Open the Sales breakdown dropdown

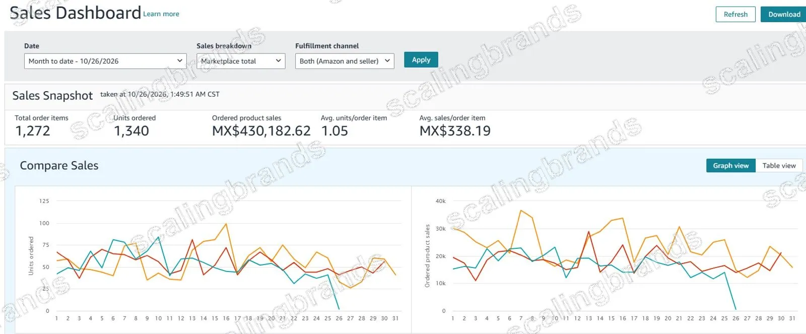(241, 61)
